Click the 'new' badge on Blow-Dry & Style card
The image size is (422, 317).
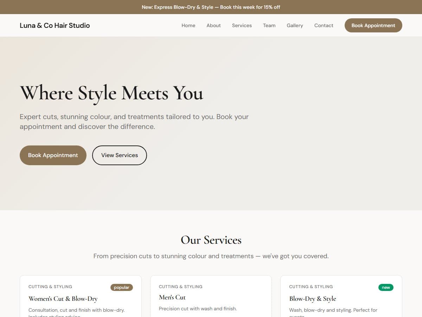385,287
